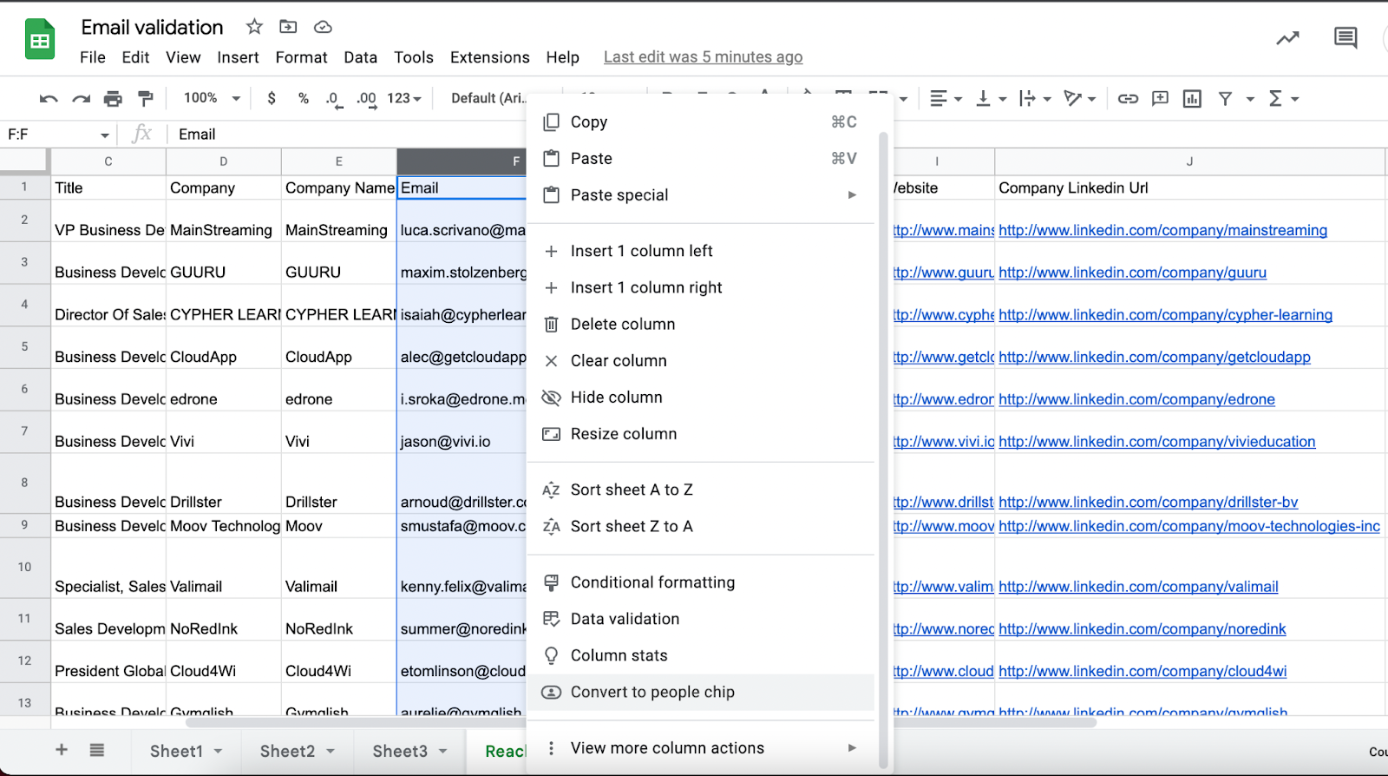Open Sheet3 tab dropdown arrow

point(443,751)
